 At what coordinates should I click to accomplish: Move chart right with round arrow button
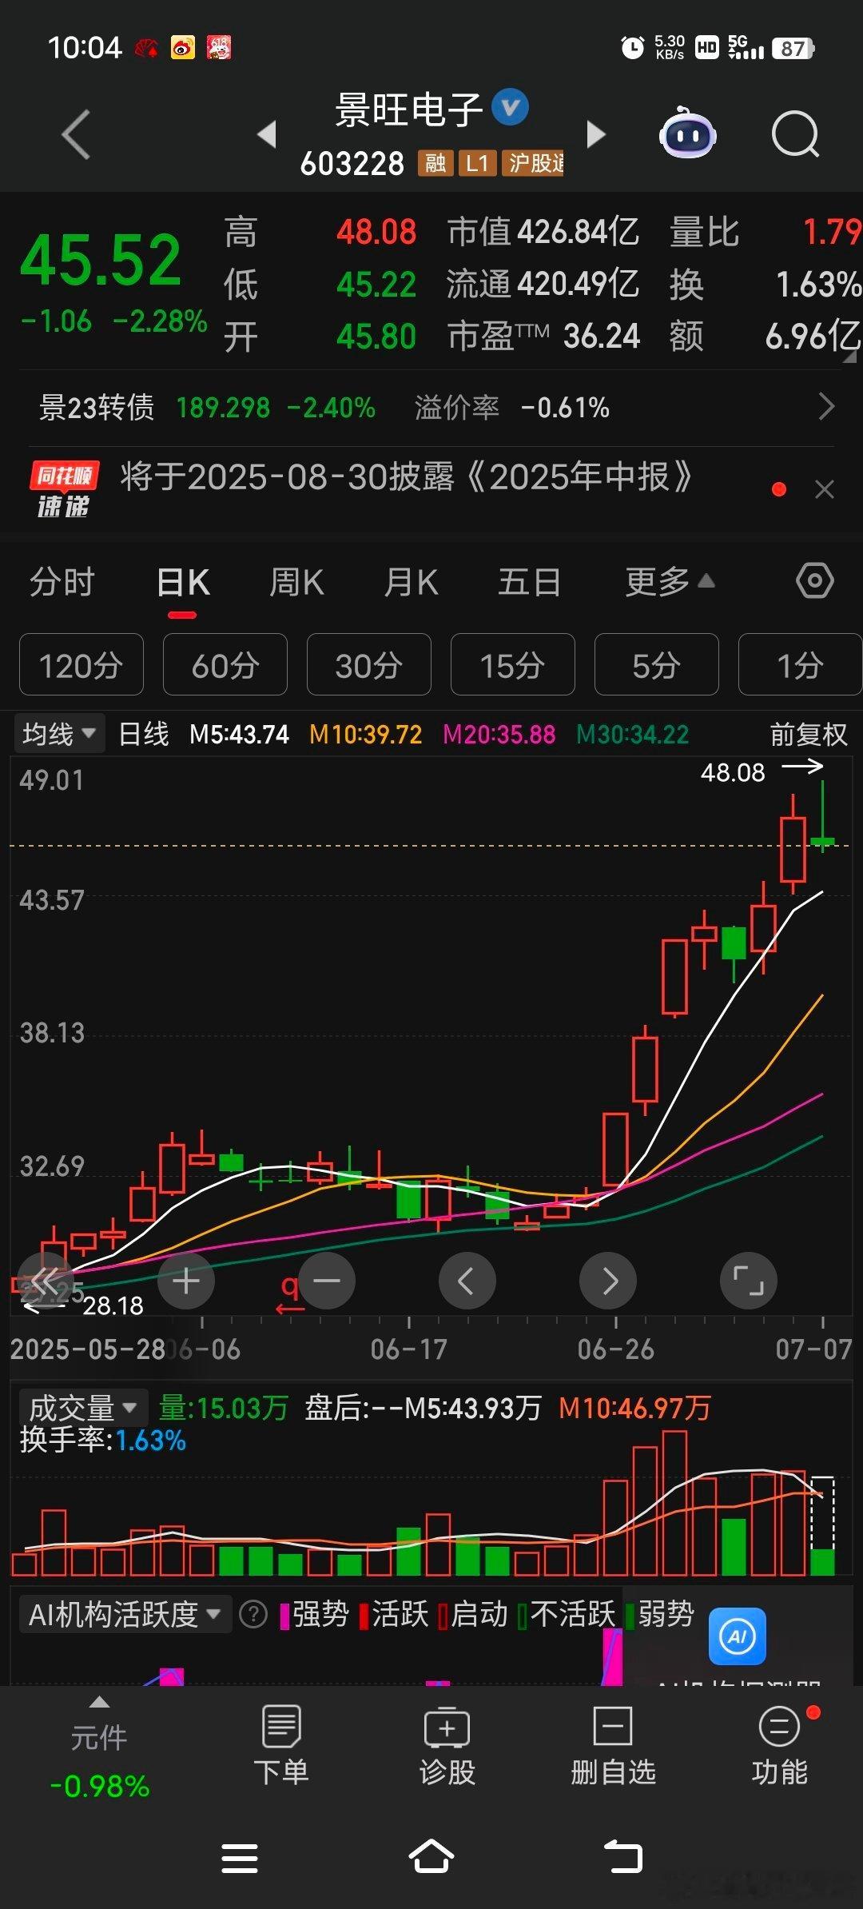pyautogui.click(x=608, y=1281)
